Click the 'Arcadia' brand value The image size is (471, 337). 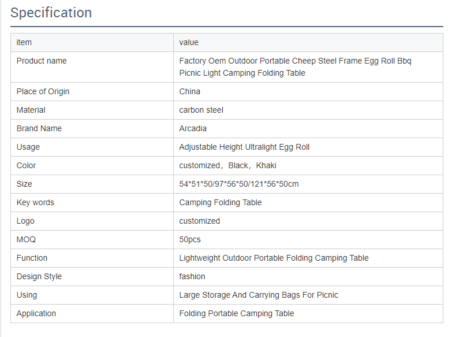193,128
